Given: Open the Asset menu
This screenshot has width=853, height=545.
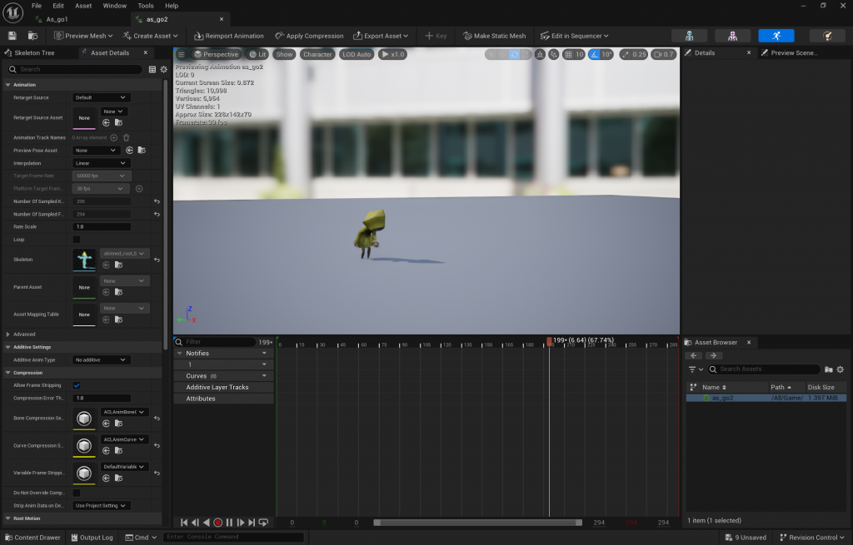Looking at the screenshot, I should pyautogui.click(x=83, y=6).
